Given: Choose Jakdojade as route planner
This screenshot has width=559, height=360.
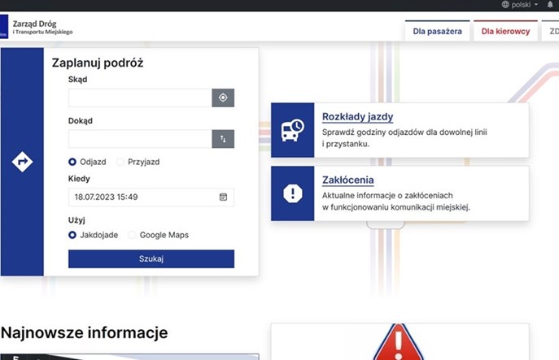Looking at the screenshot, I should tap(72, 235).
